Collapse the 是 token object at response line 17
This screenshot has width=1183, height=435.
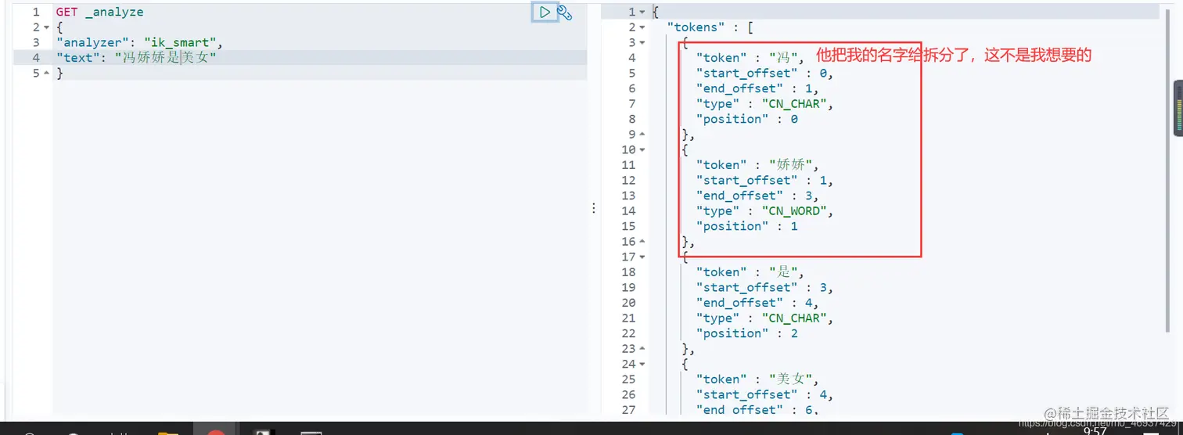tap(642, 257)
